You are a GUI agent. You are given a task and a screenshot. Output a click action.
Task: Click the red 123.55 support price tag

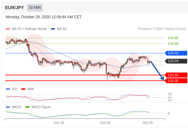coord(176,75)
